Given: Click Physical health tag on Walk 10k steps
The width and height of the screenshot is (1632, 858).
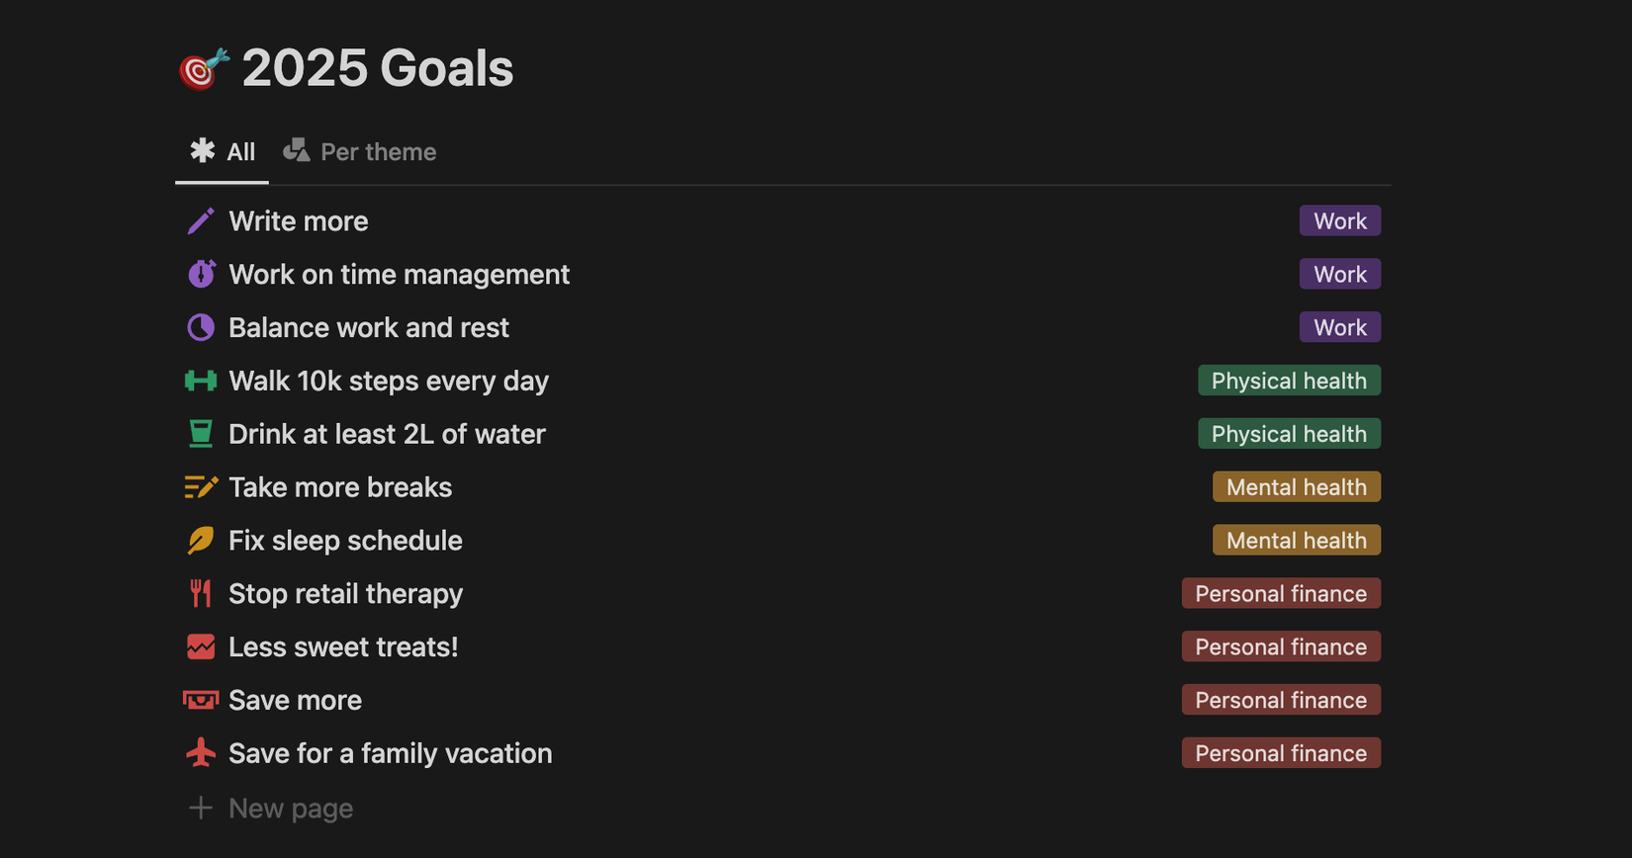Looking at the screenshot, I should 1288,381.
